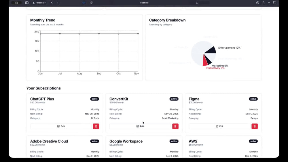
Task: Edit the Figma subscription
Action: pyautogui.click(x=219, y=126)
